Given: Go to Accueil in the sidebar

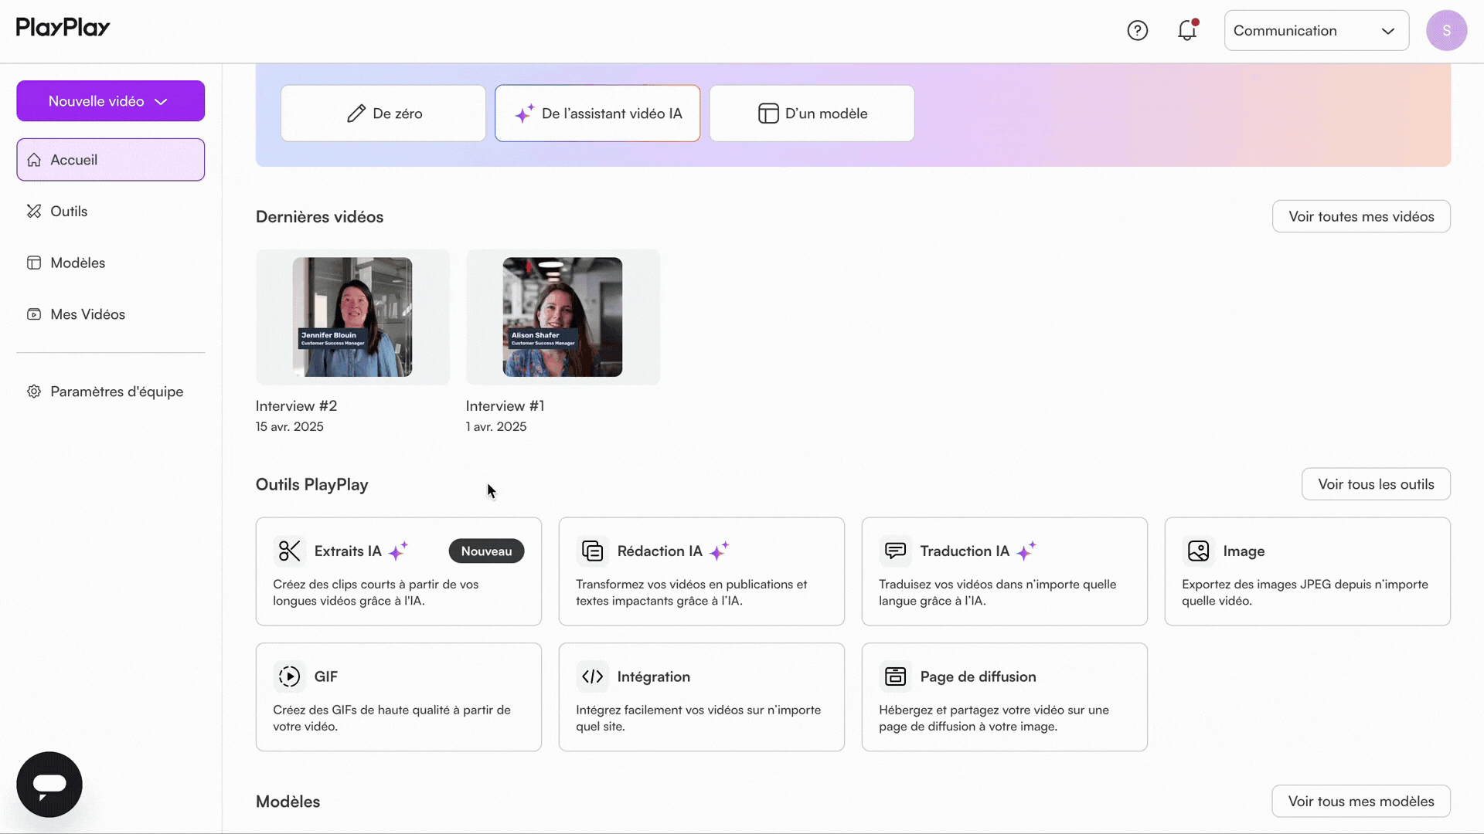Looking at the screenshot, I should point(111,160).
